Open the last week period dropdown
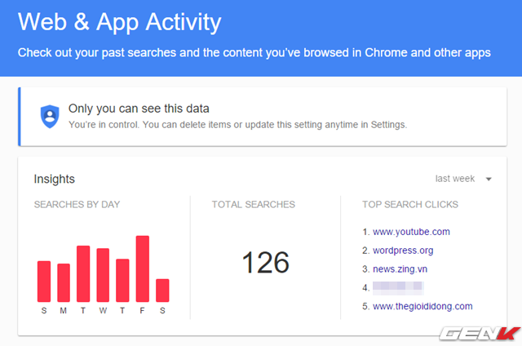Image resolution: width=522 pixels, height=346 pixels. 455,179
